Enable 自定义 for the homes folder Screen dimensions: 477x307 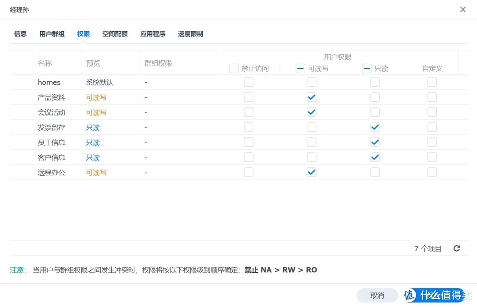432,82
